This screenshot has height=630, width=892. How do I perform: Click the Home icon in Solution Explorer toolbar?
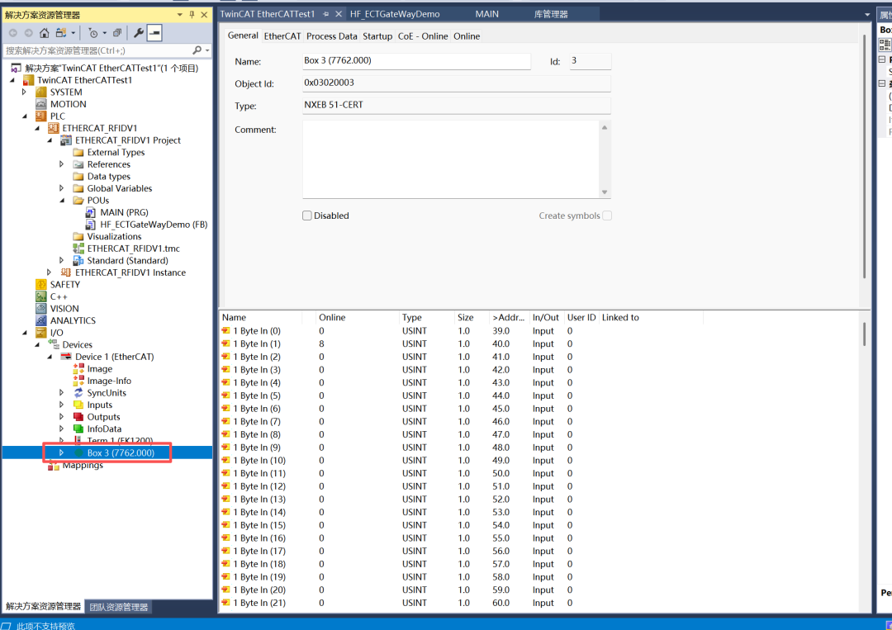[45, 33]
